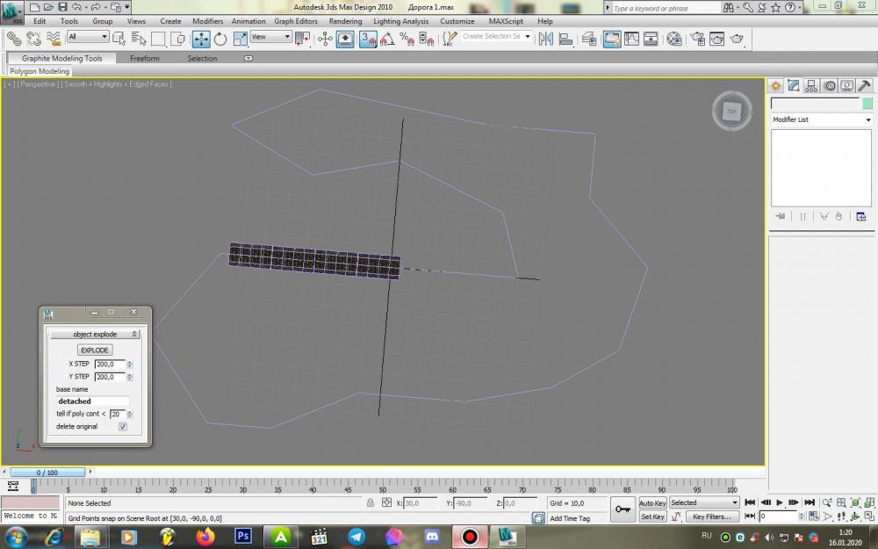Click Zoom Extents All Selected icon
Image resolution: width=878 pixels, height=549 pixels.
(868, 502)
